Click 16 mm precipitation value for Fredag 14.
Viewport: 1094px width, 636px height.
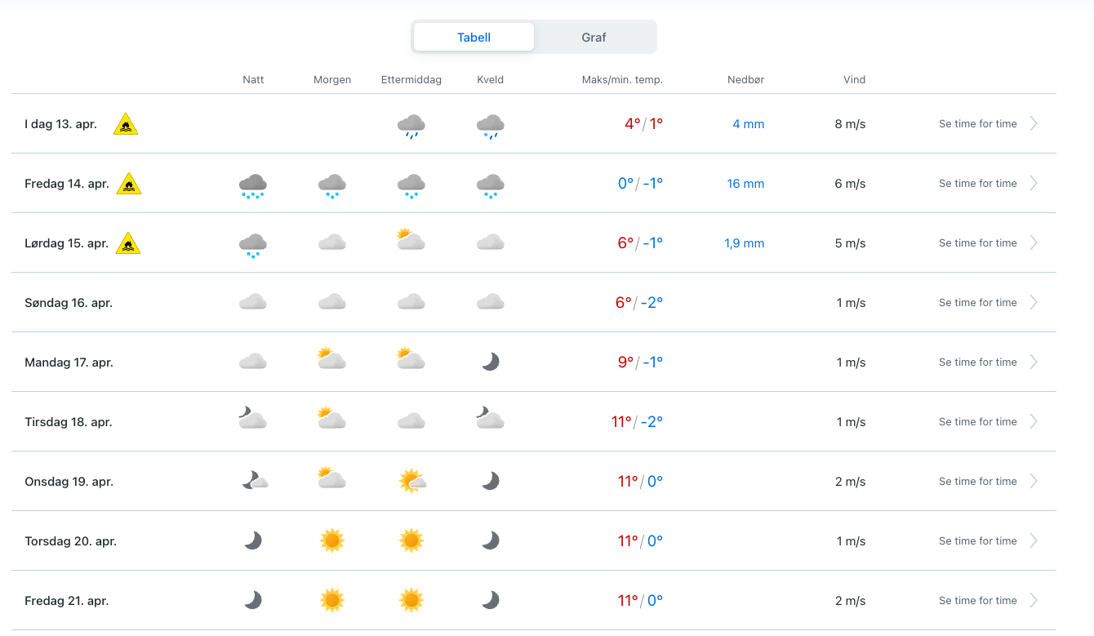745,184
